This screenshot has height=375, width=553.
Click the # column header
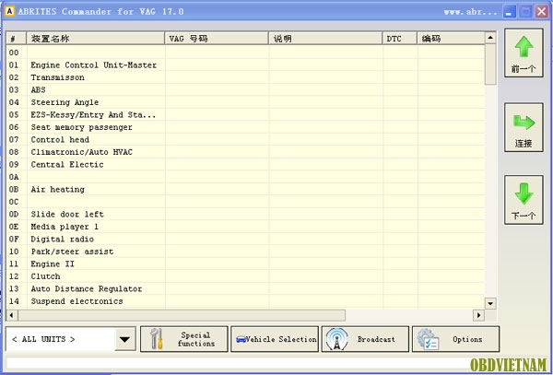[17, 39]
